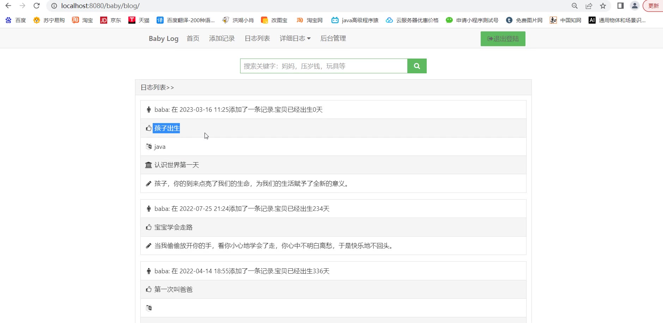The width and height of the screenshot is (663, 323).
Task: Click the 更新 browser update button
Action: pos(653,6)
